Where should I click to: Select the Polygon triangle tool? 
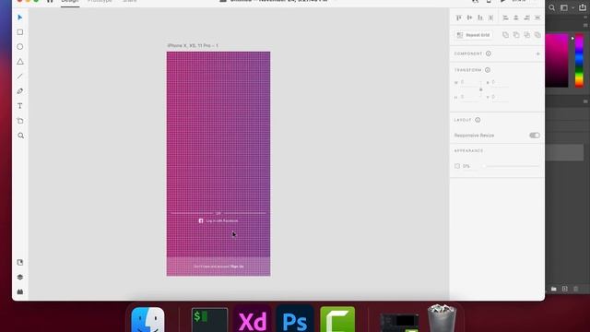click(x=20, y=62)
